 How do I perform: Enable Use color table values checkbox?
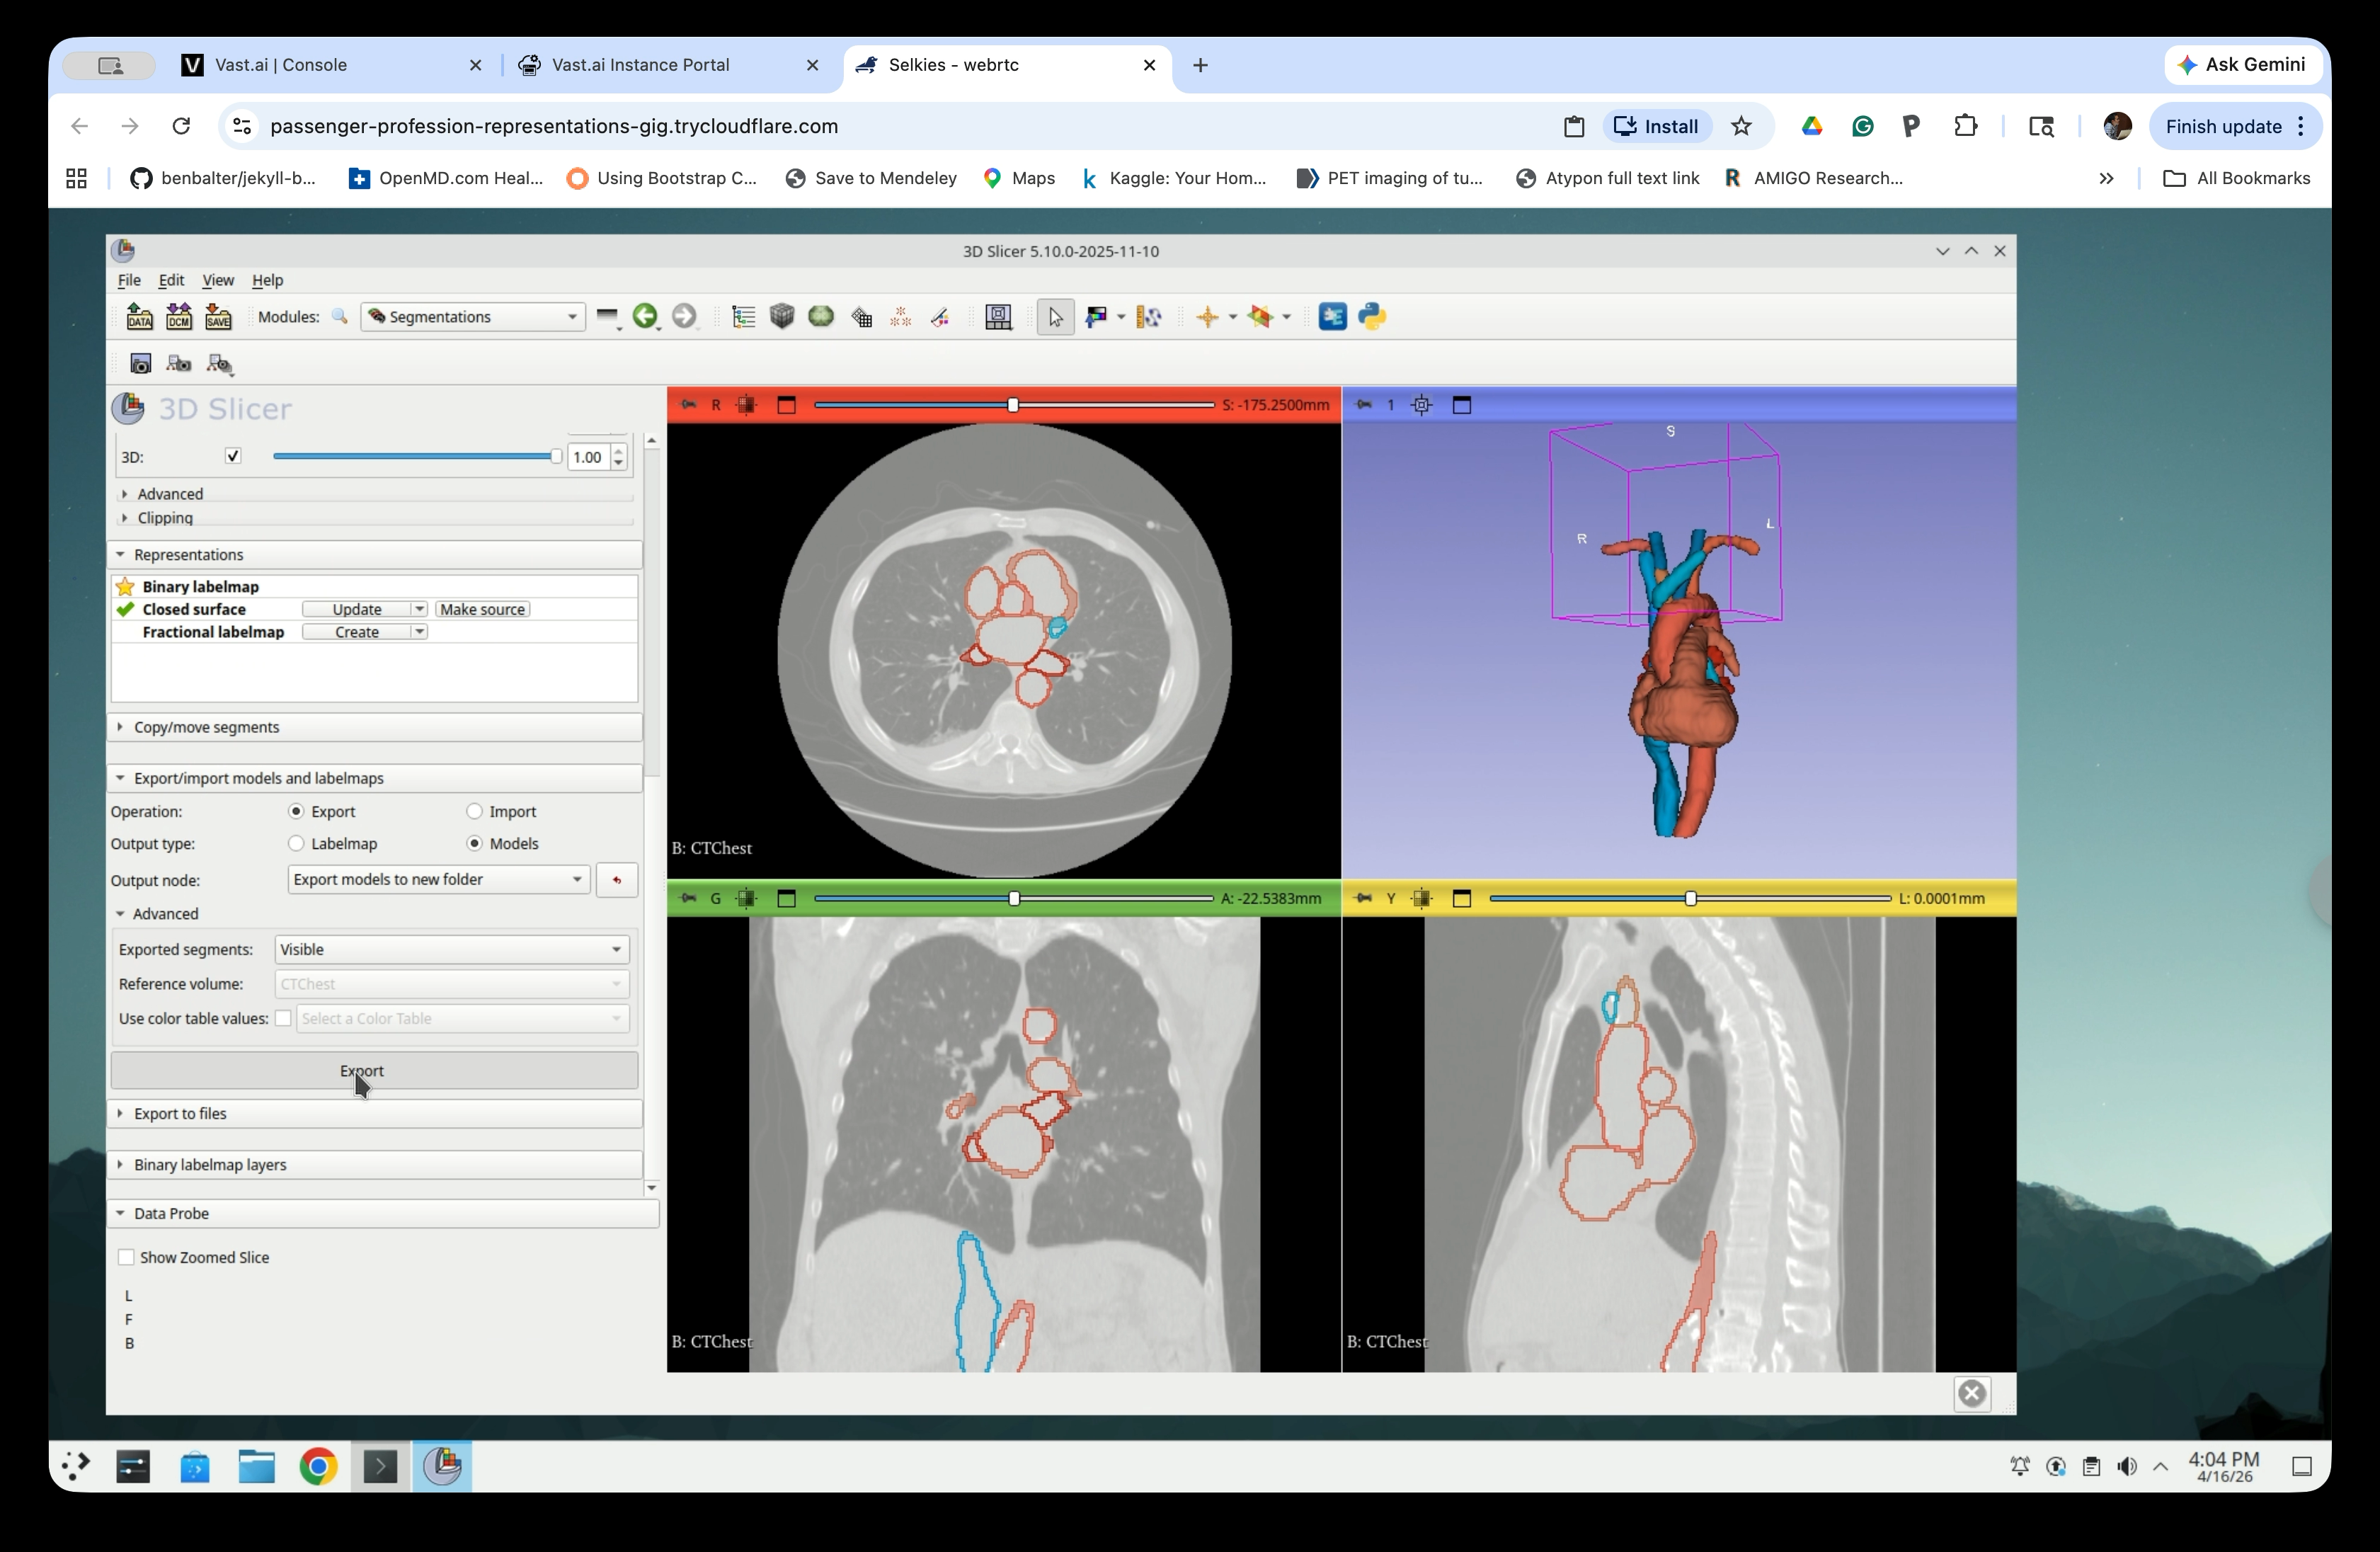click(x=283, y=1018)
